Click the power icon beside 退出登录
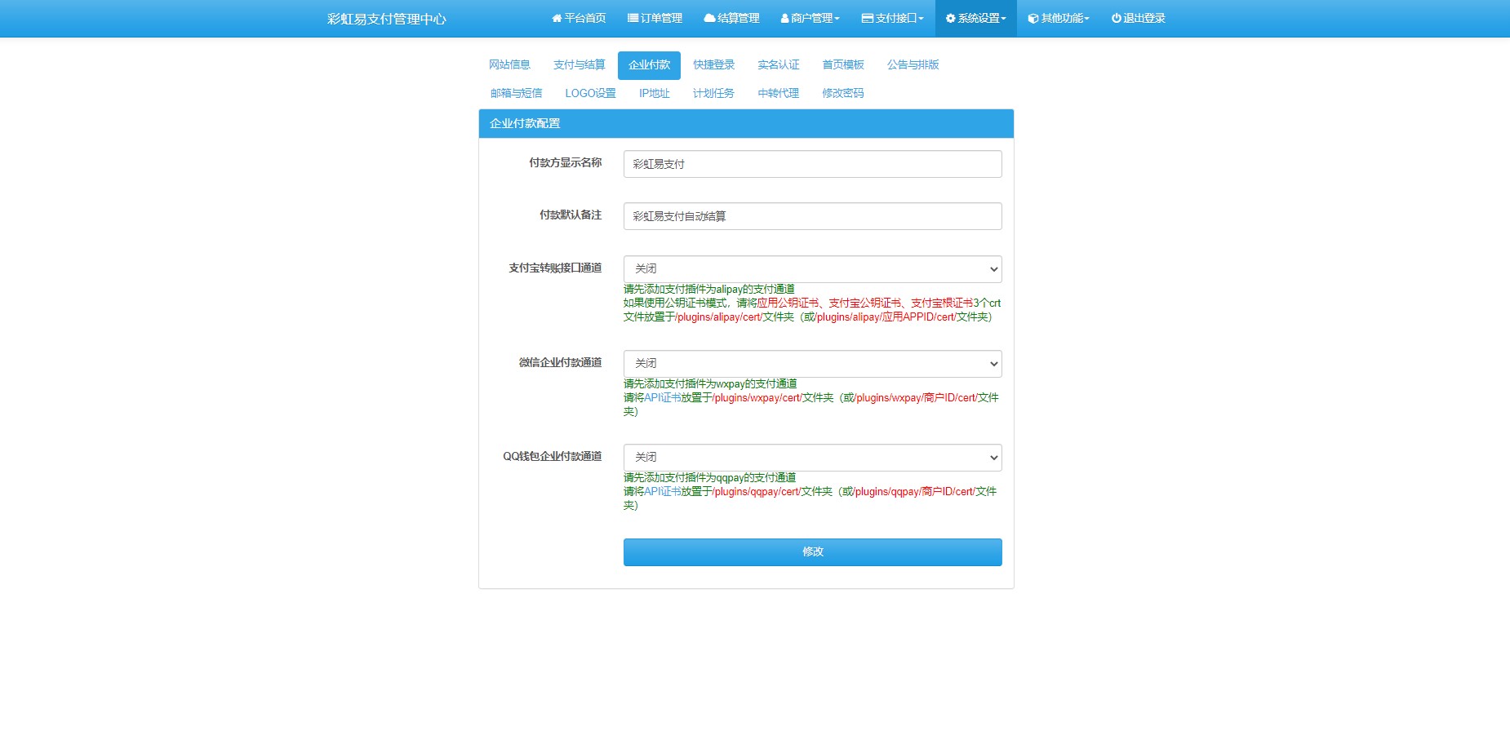Viewport: 1510px width, 744px height. point(1116,18)
